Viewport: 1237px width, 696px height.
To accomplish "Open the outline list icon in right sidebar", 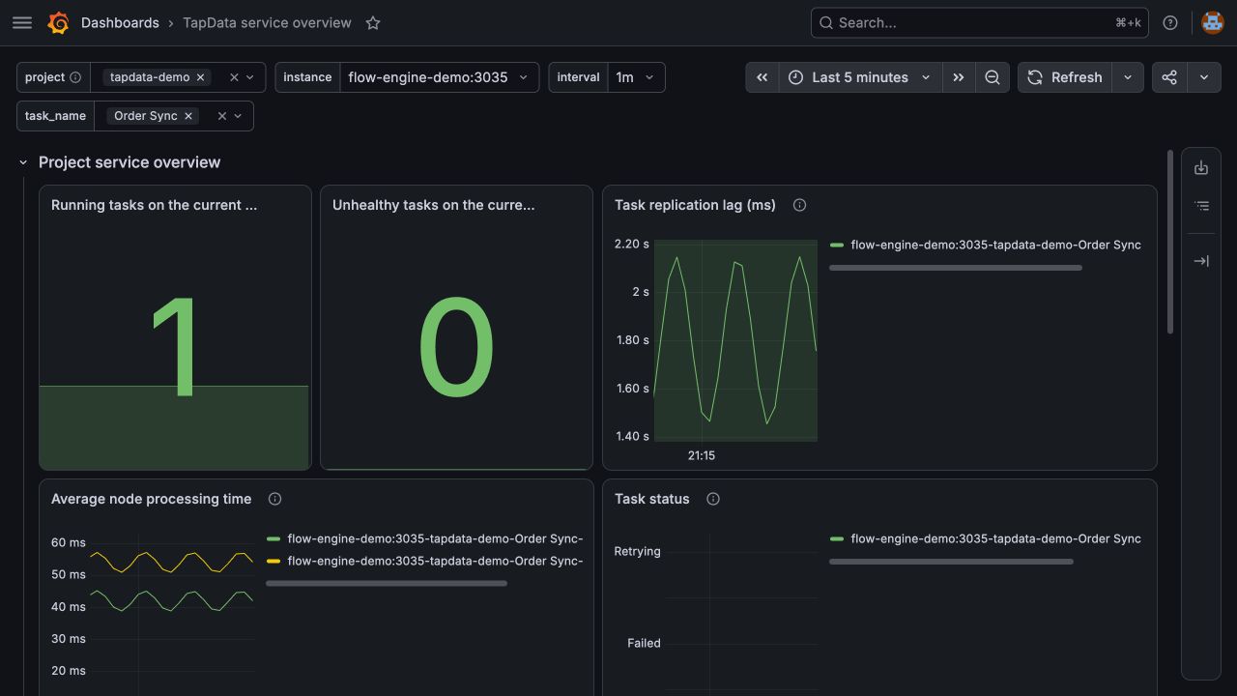I will point(1201,206).
